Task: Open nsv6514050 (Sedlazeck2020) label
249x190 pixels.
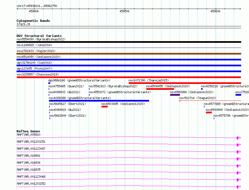Action: (x=39, y=57)
